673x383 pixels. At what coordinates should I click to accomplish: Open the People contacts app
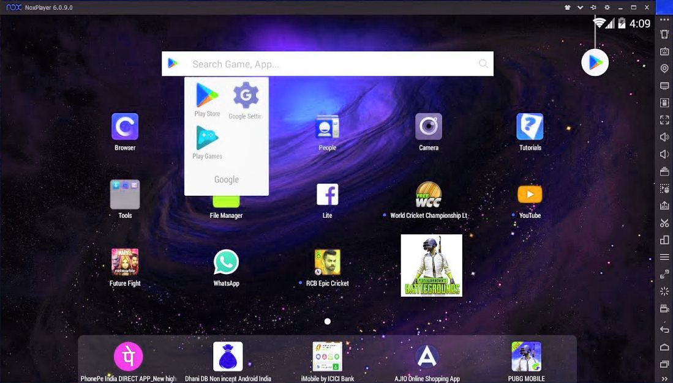tap(328, 127)
